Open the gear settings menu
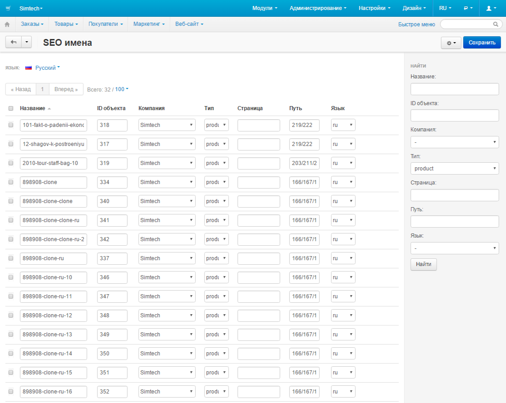506x403 pixels. point(451,43)
